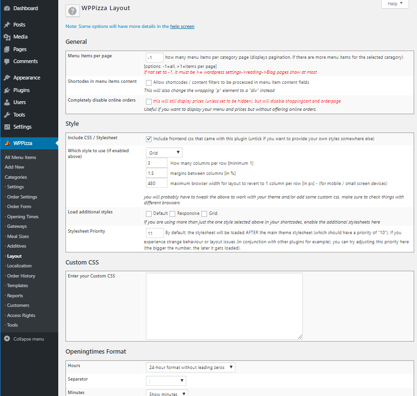417x396 pixels.
Task: Click the Users person icon
Action: (x=7, y=102)
